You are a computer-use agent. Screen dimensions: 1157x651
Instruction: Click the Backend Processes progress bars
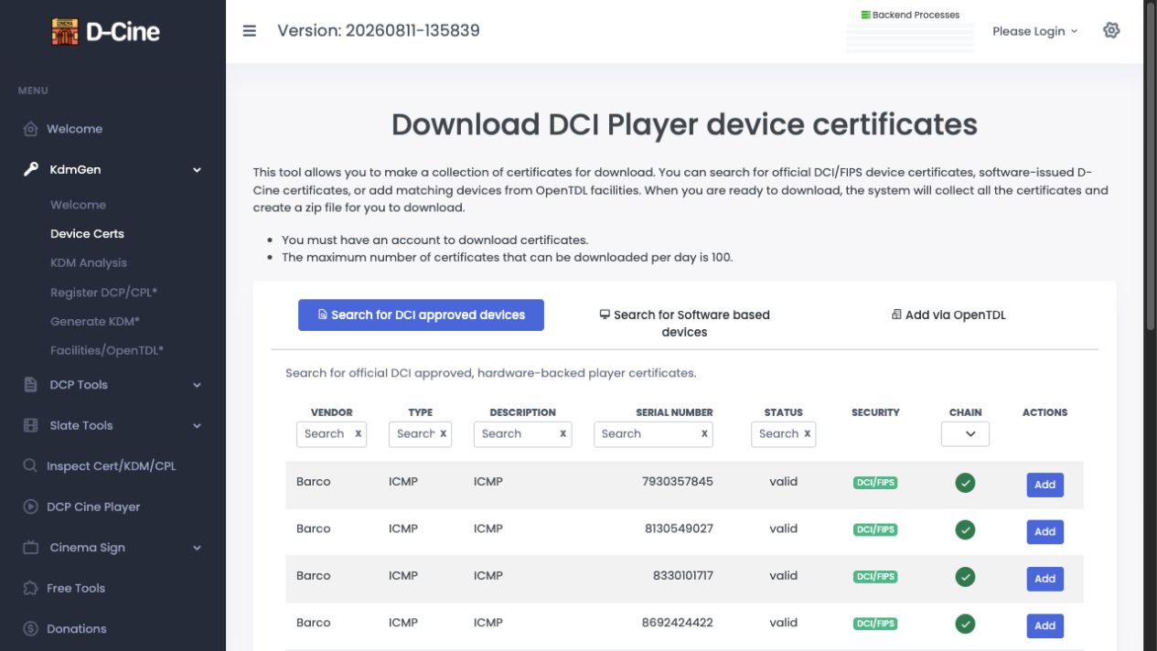(x=910, y=38)
